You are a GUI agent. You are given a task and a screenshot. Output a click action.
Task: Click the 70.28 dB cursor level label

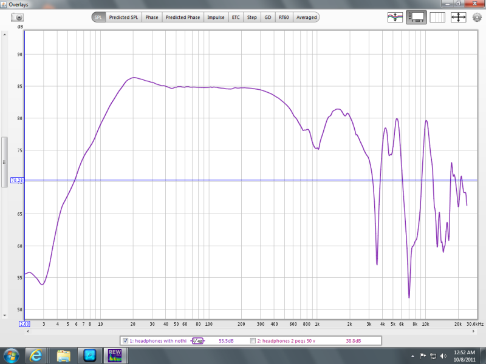click(17, 180)
